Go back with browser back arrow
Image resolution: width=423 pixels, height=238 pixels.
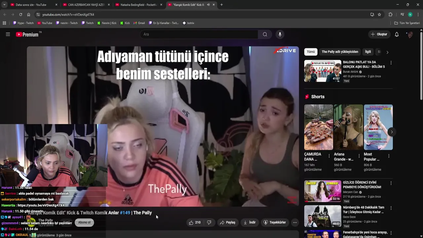pos(5,15)
